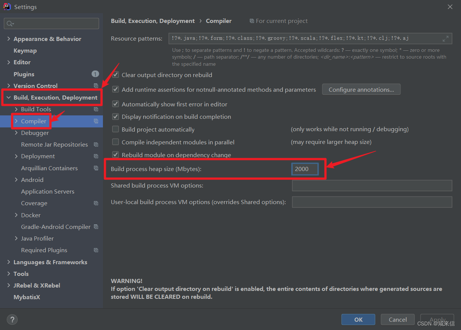Screen dimensions: 461x330
Task: Click the per-project icon beside Coverage
Action: 96,203
